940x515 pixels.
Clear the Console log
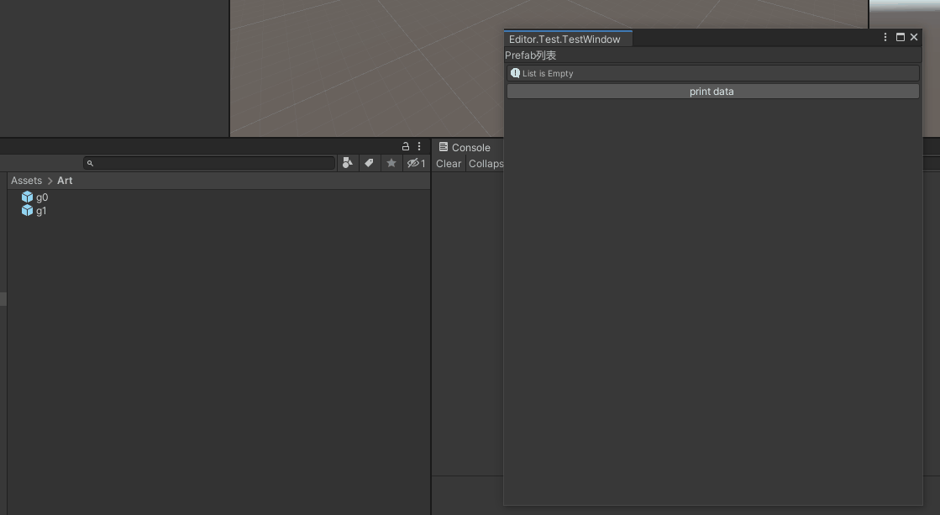[448, 163]
